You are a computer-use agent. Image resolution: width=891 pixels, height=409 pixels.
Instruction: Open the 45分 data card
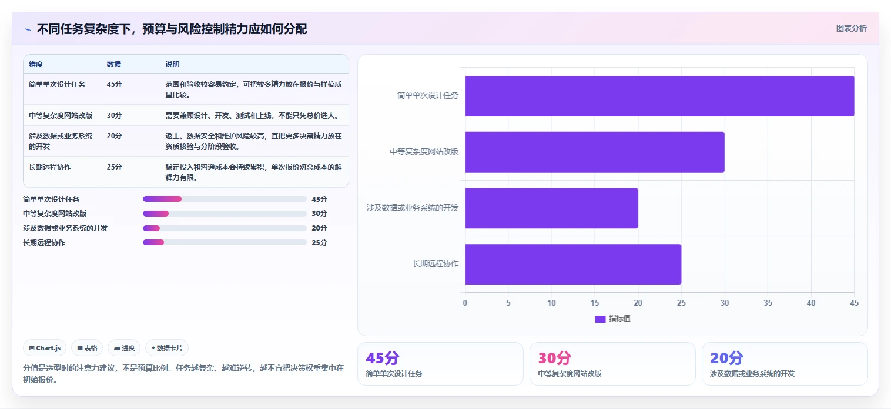click(440, 364)
